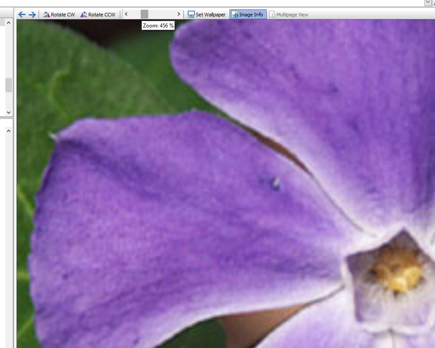
Task: Click the upper left panel scrollbar thumb
Action: 8,85
